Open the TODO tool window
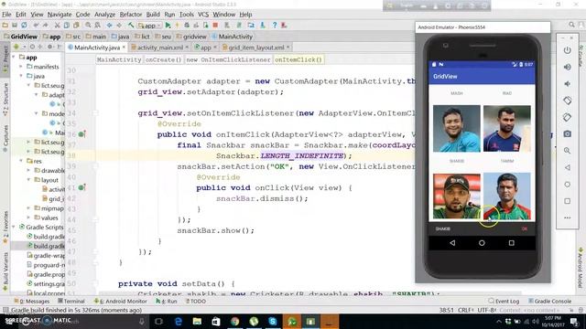The height and width of the screenshot is (329, 586). [196, 301]
